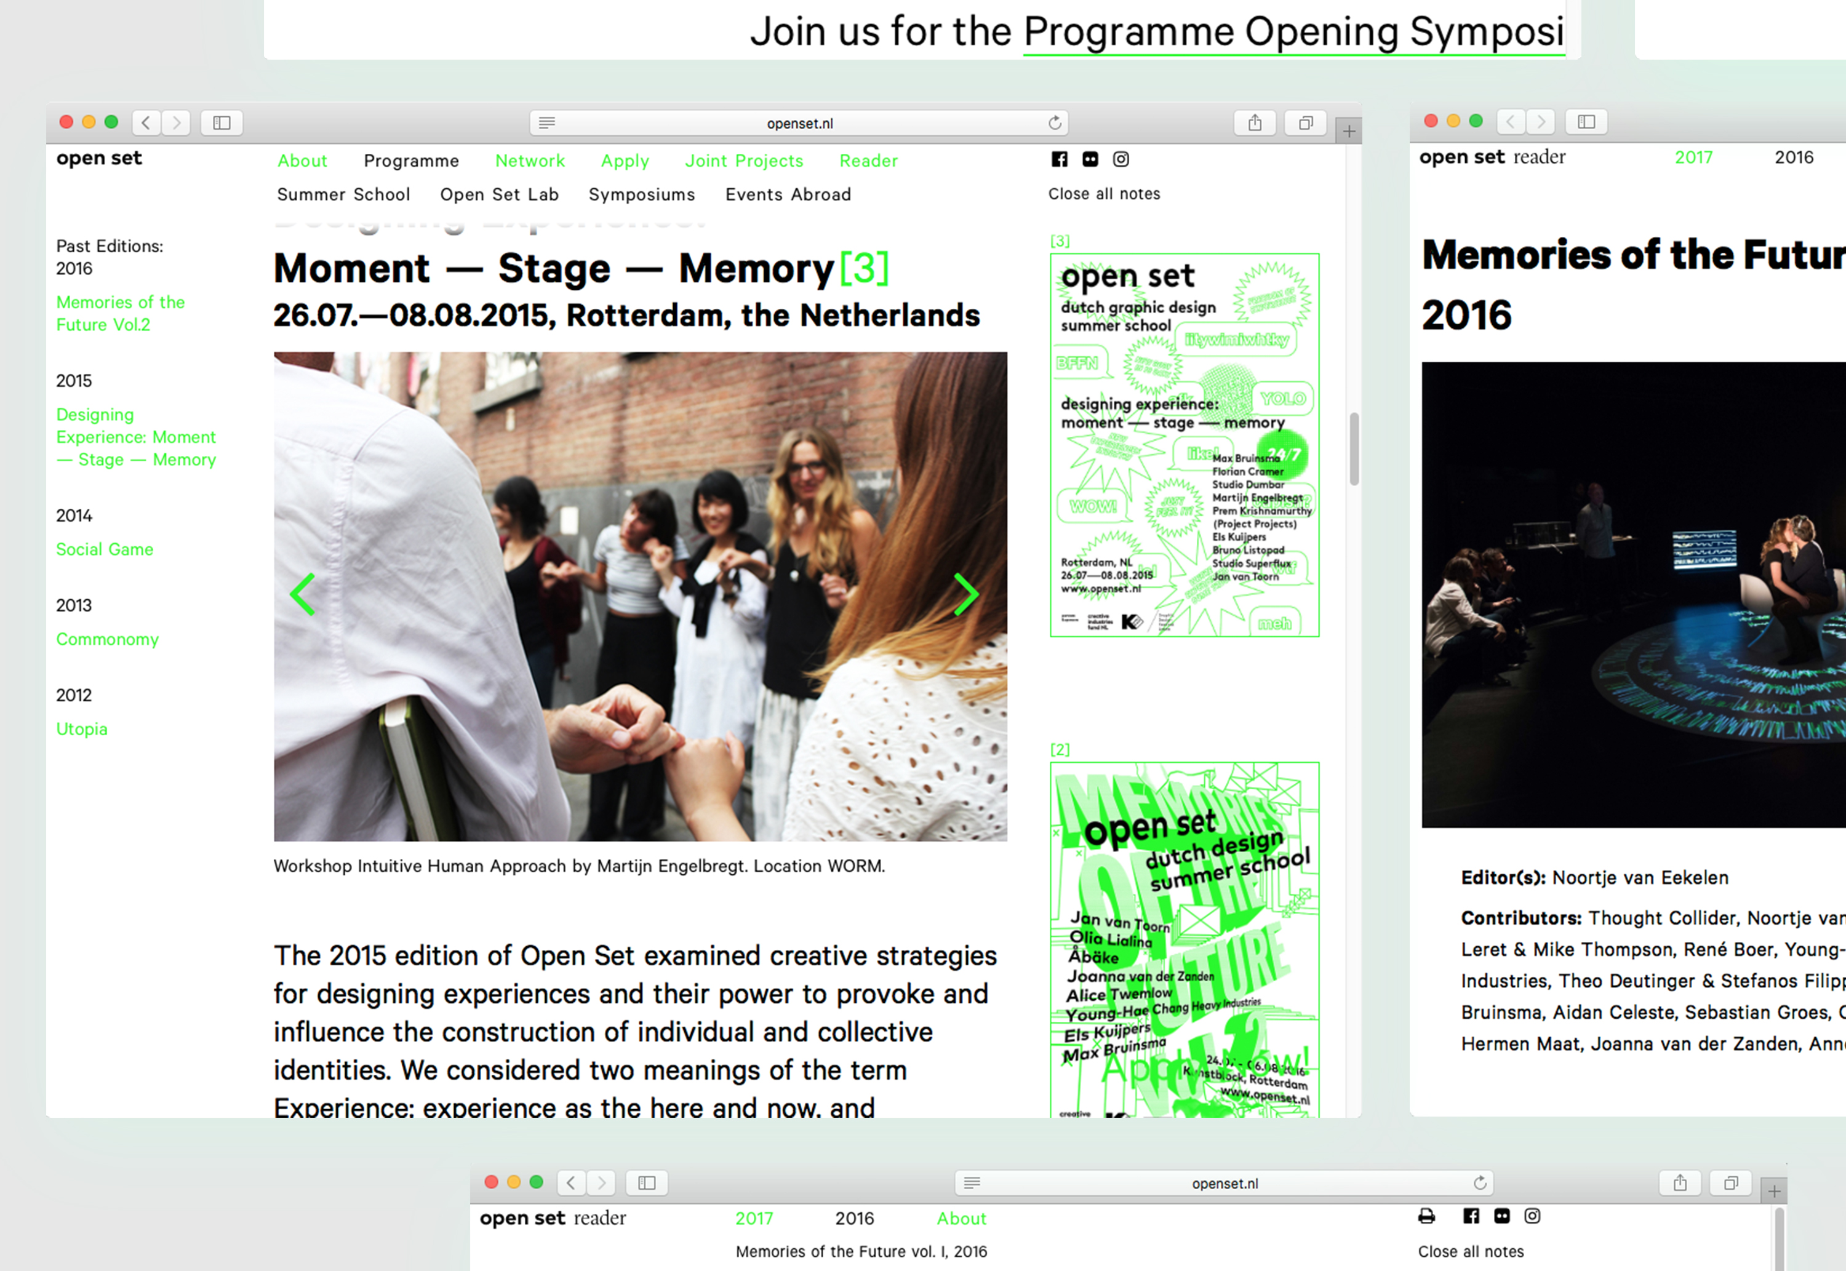Viewport: 1846px width, 1271px height.
Task: Reload the openset.nl page in main window
Action: (1055, 122)
